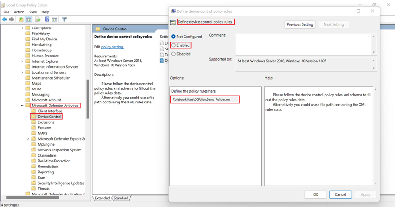The height and width of the screenshot is (207, 395).
Task: Expand the Location and Sensors node
Action: tap(22, 72)
